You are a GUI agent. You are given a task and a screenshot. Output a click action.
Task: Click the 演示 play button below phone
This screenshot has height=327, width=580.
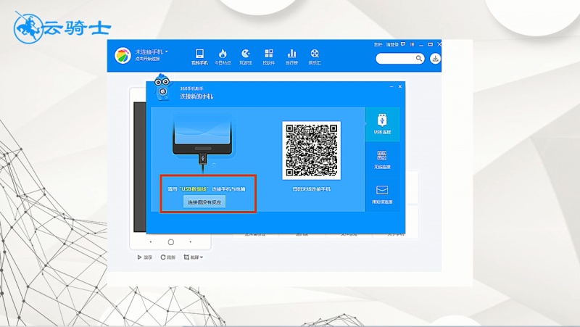(144, 257)
